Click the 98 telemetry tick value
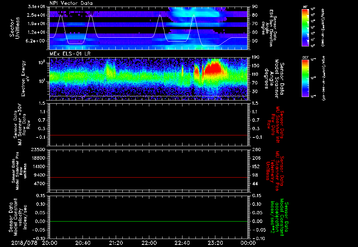 pos(255,175)
